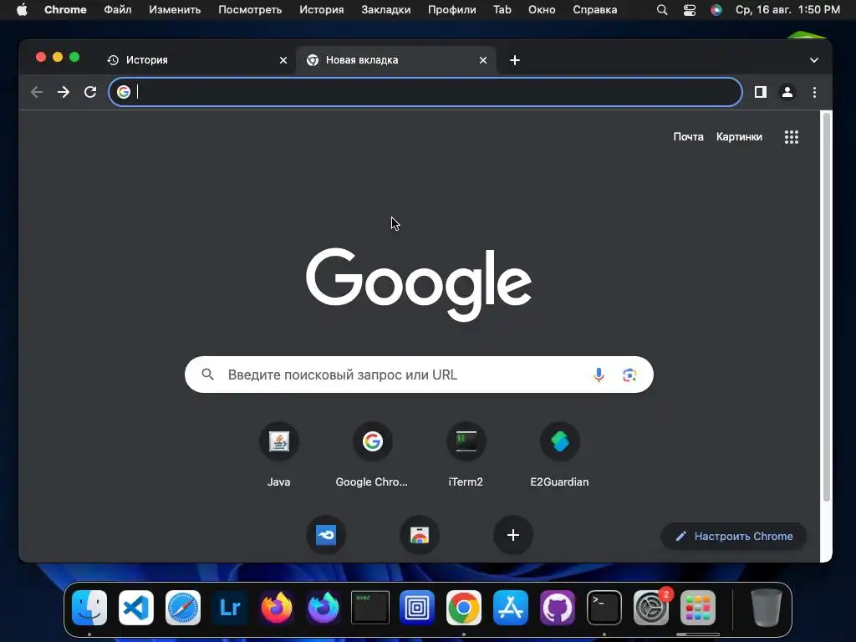Viewport: 856px width, 642px height.
Task: Open the exec file in Dock
Action: tap(370, 607)
